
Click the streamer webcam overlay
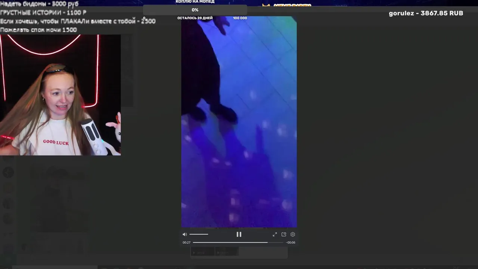pos(60,95)
